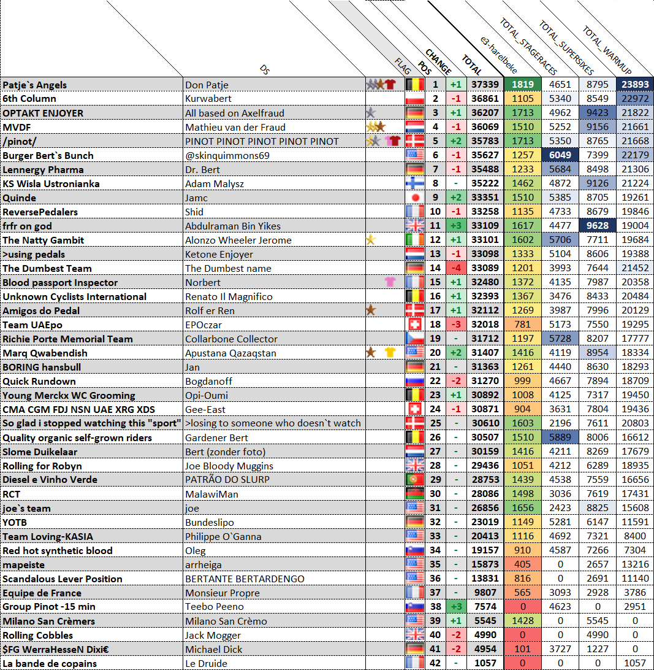Click total 37339 for Patje`s Angels

pos(485,85)
